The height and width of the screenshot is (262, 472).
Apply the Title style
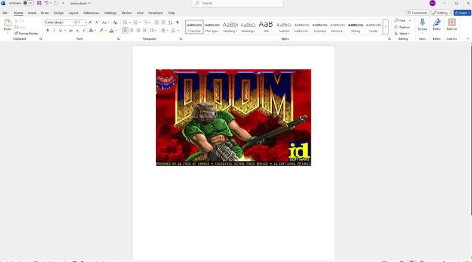pos(266,27)
